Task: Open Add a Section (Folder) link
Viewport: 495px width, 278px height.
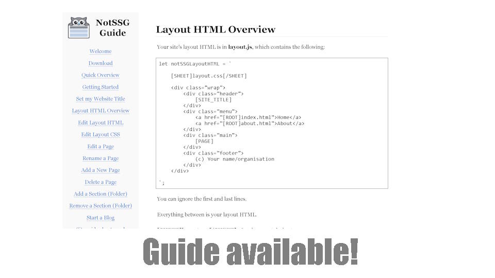Action: (101, 194)
